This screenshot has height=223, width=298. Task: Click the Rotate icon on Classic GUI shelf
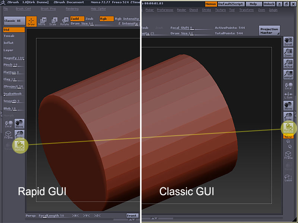tap(288, 127)
